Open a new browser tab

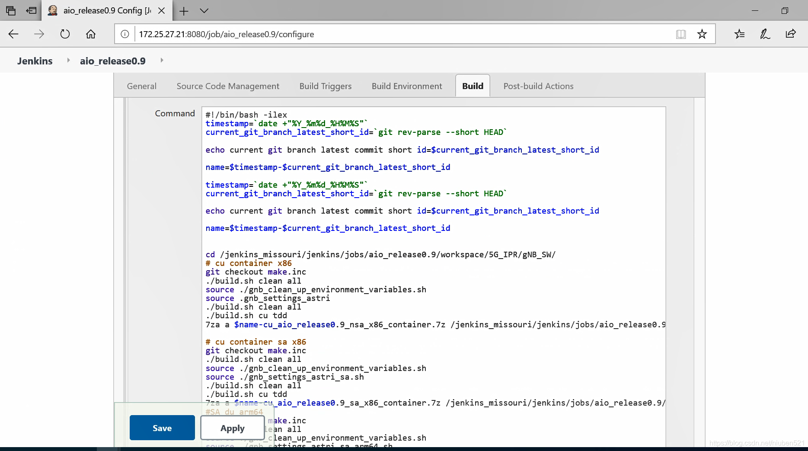click(x=184, y=11)
